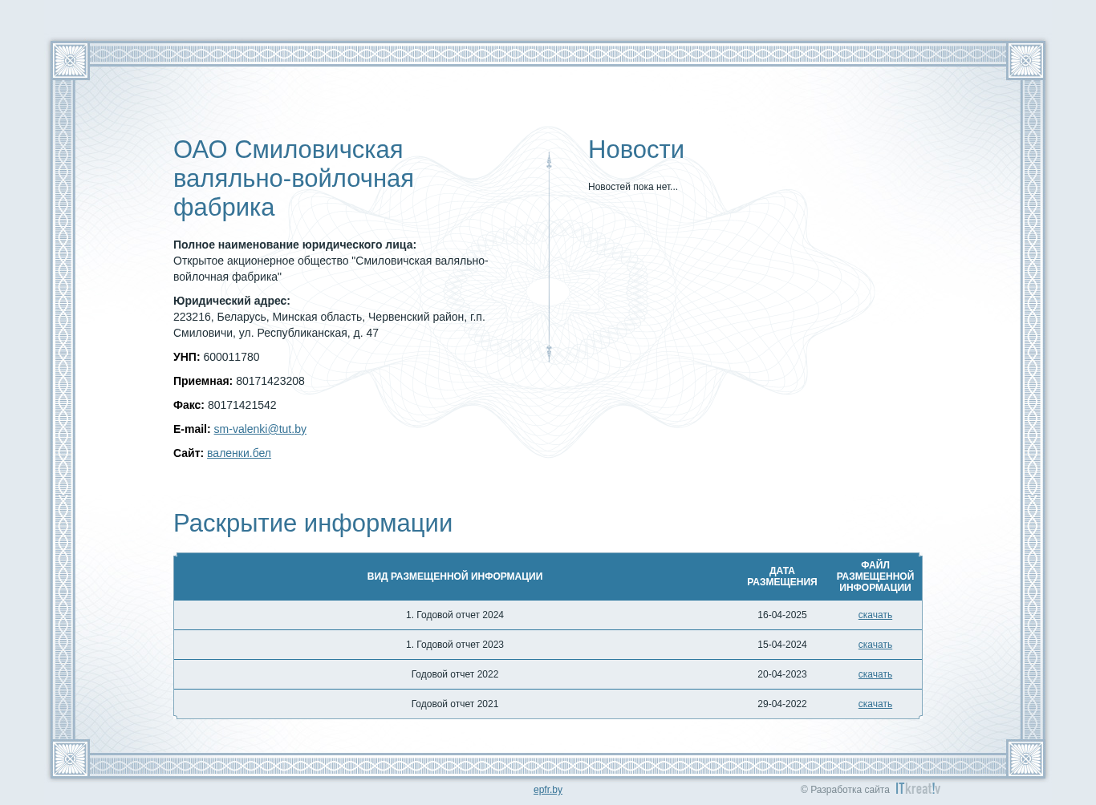
Task: Click the Годовой отчет 2021 cell
Action: click(x=455, y=704)
